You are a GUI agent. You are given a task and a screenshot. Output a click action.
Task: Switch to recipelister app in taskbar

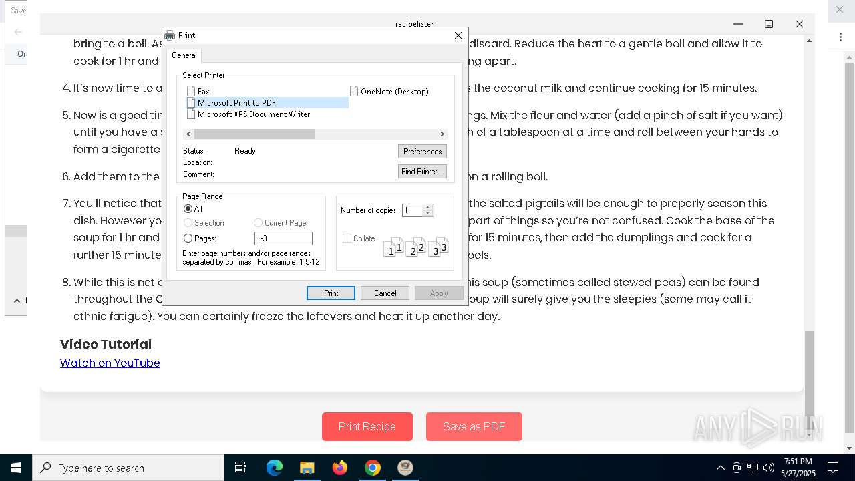click(405, 468)
